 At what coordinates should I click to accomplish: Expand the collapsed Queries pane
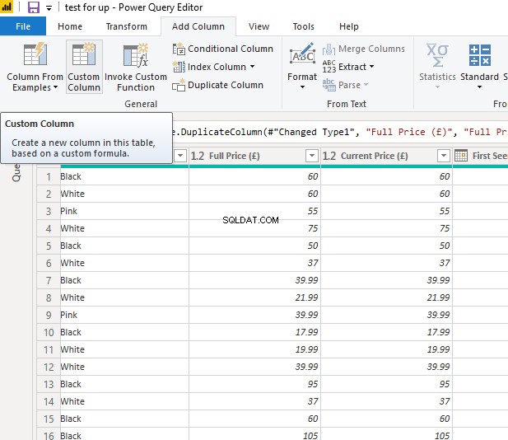[x=16, y=172]
